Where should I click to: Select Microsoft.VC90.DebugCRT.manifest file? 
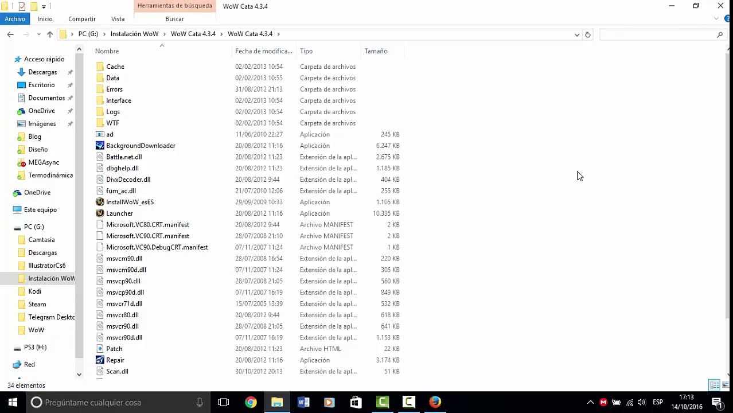[x=157, y=247]
